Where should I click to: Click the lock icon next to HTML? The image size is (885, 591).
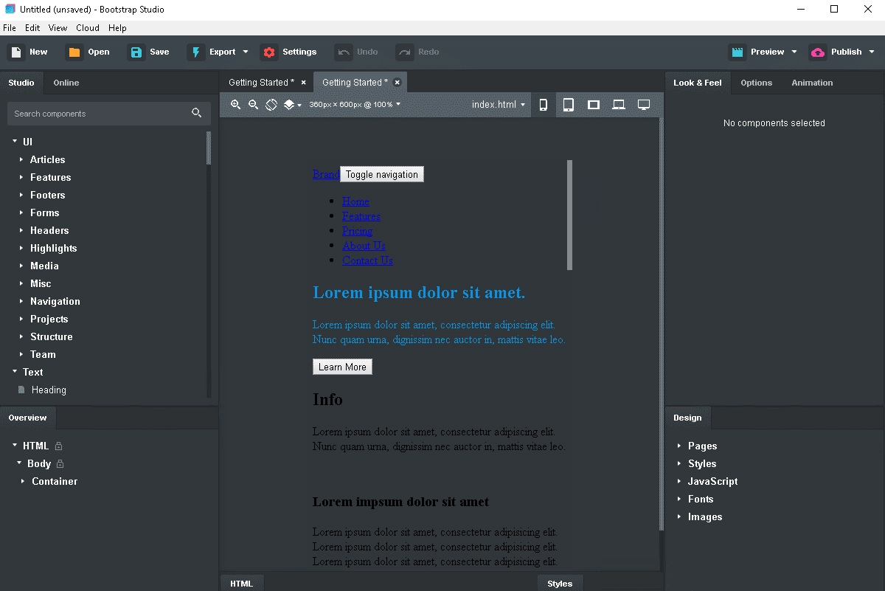pyautogui.click(x=59, y=446)
